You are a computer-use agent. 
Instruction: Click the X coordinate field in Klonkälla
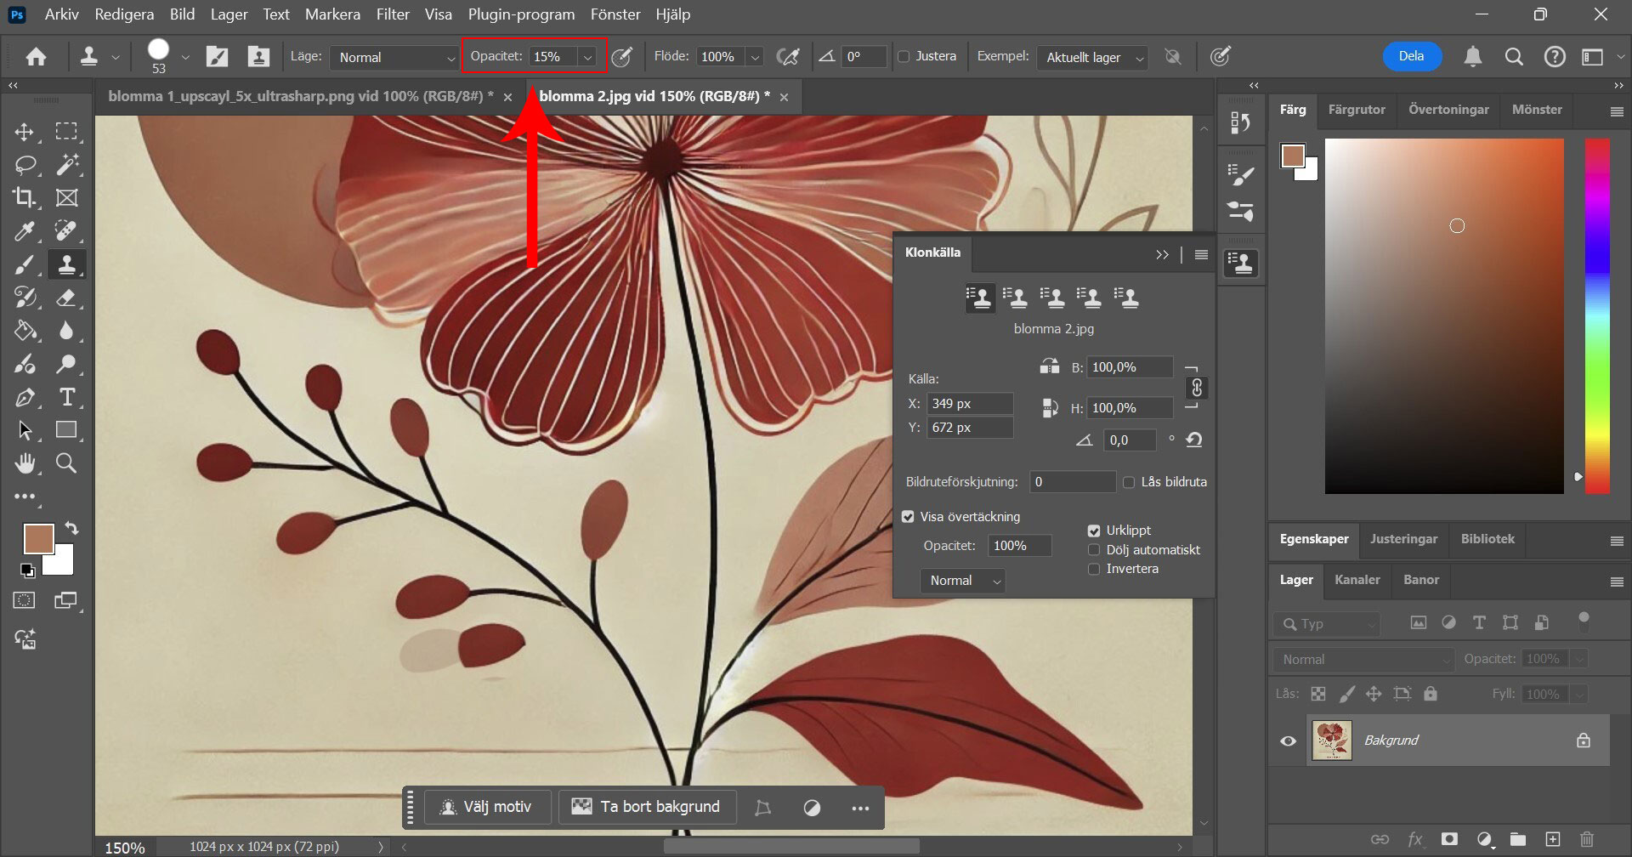[971, 403]
